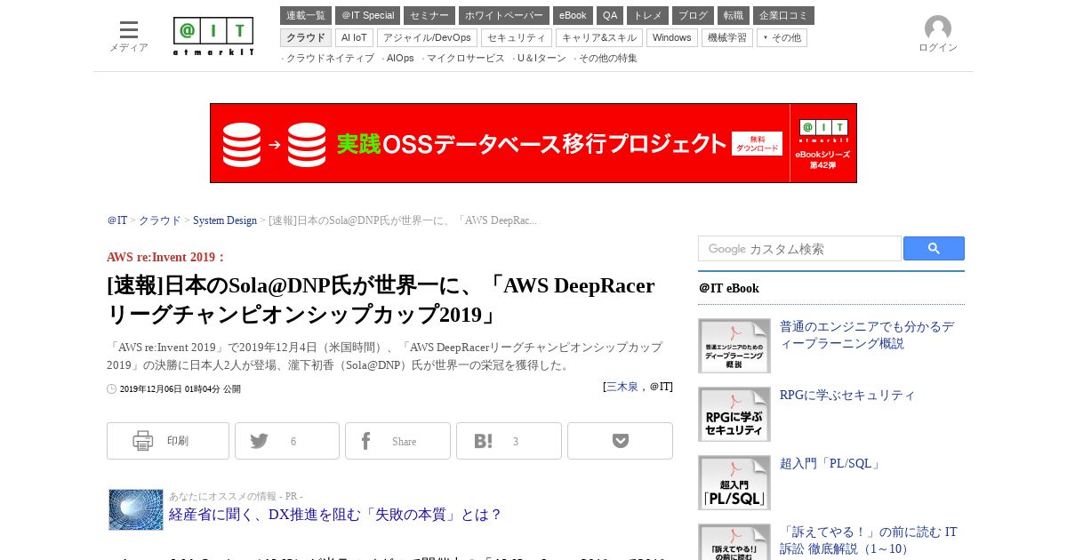Select the 機械学習 category tab
This screenshot has height=560, width=1067.
(727, 37)
